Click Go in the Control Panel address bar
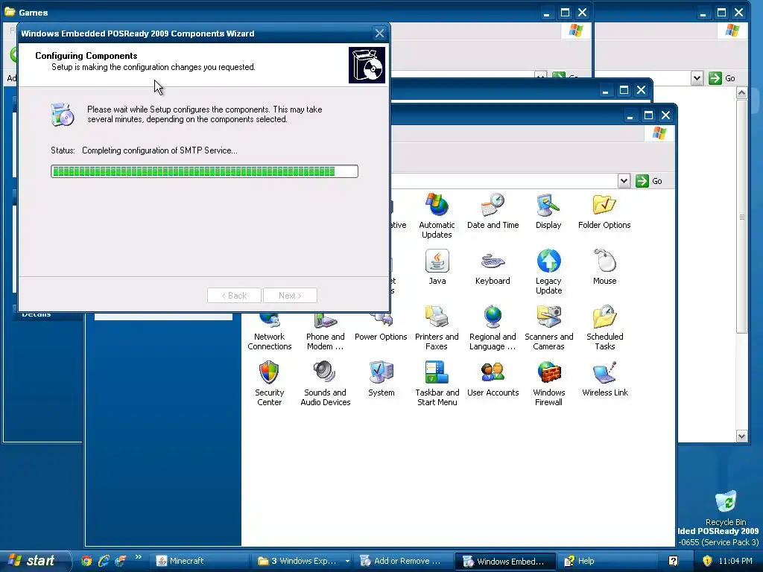The height and width of the screenshot is (572, 763). click(x=649, y=181)
